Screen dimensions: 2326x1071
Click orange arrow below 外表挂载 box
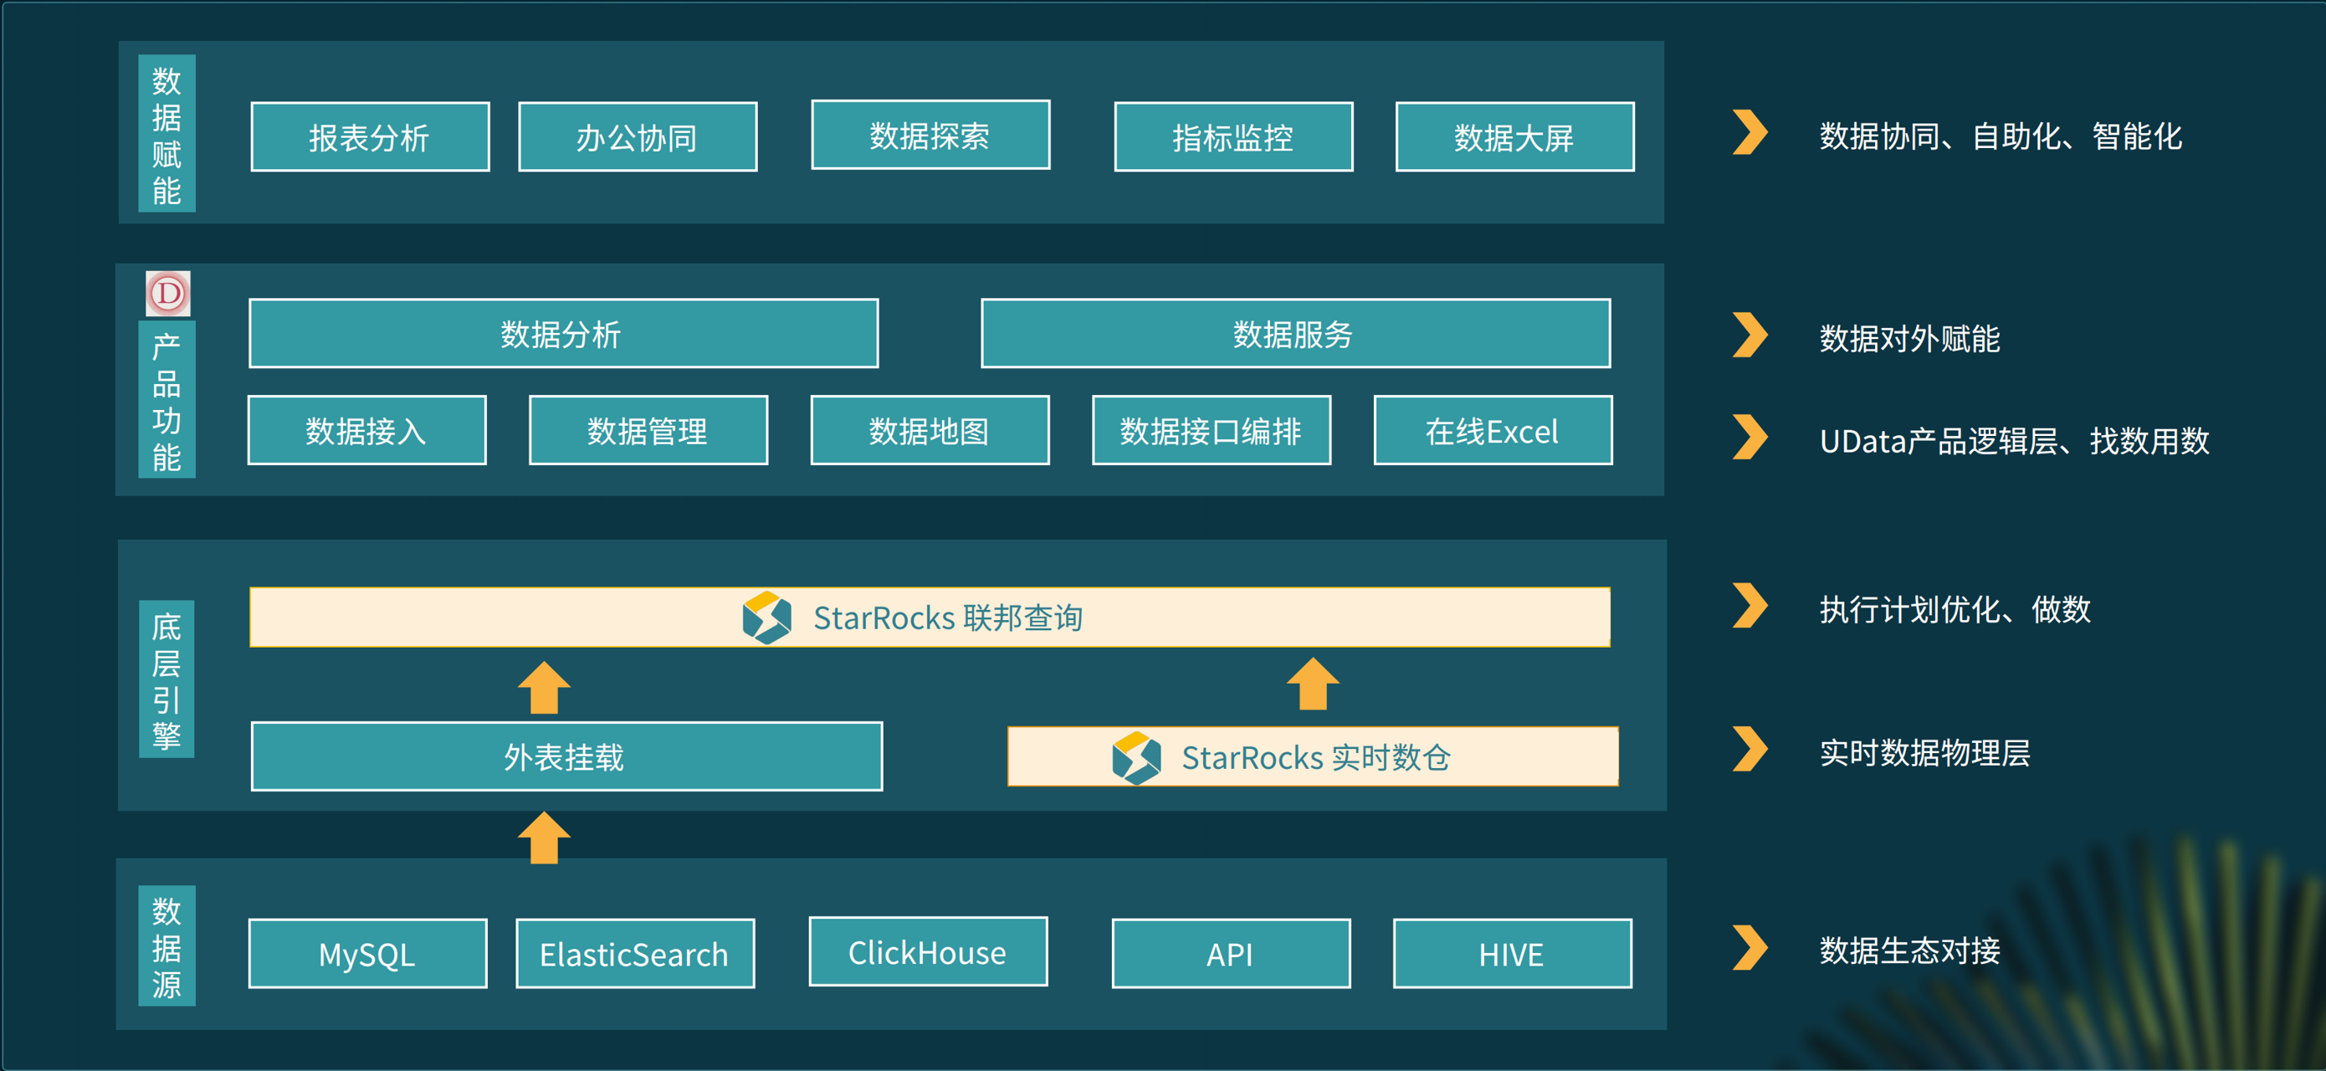point(544,837)
